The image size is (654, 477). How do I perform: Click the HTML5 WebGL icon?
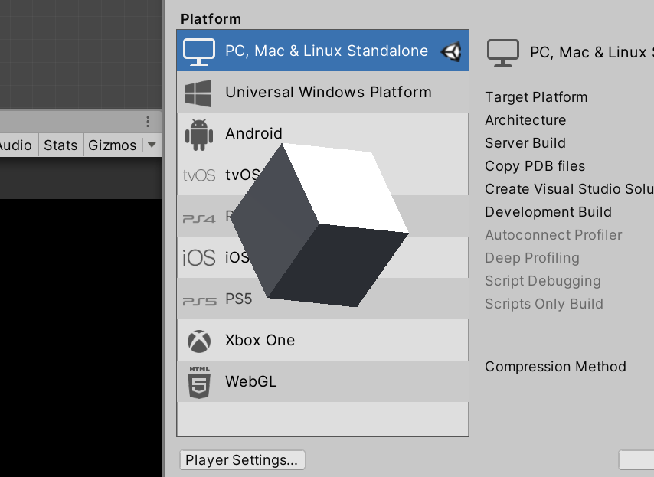[x=199, y=382]
